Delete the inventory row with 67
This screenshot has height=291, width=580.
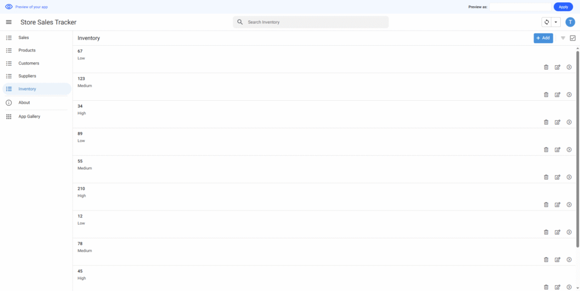[546, 67]
